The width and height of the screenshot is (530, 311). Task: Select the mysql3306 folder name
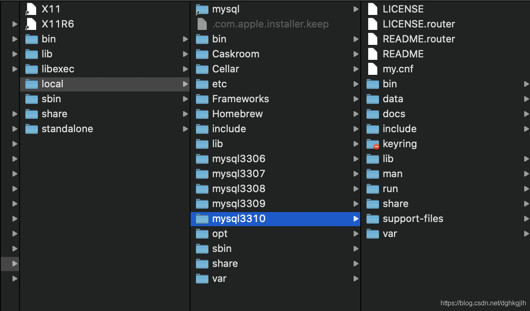pos(239,159)
